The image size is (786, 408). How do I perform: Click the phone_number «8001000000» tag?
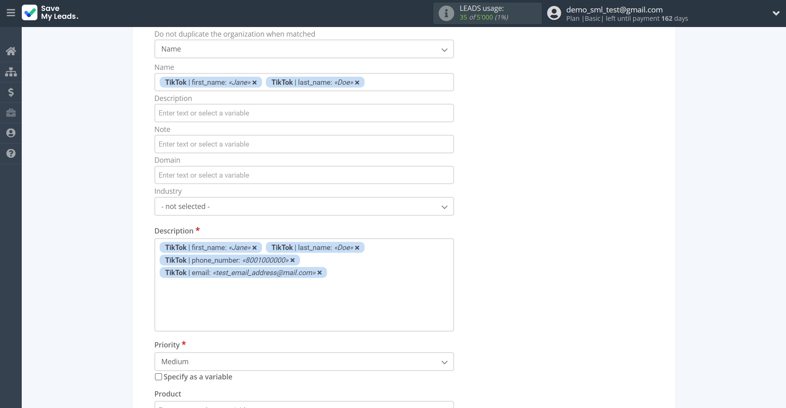[229, 260]
